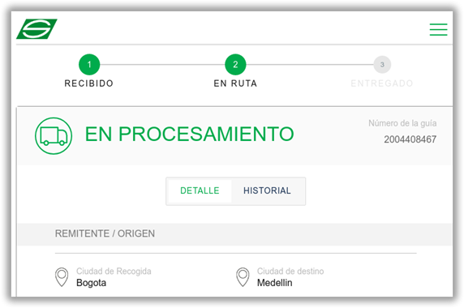Select the ENTREGADO step label
This screenshot has width=464, height=308.
[x=382, y=83]
